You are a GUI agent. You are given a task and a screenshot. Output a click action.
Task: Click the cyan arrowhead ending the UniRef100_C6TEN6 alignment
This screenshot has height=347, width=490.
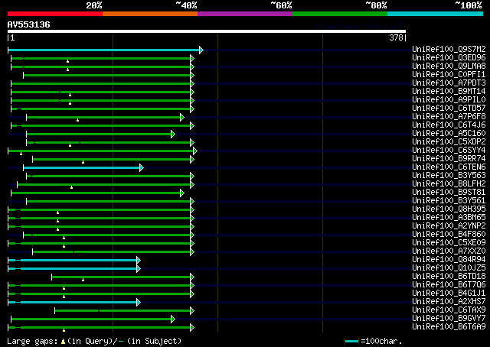[x=142, y=168]
